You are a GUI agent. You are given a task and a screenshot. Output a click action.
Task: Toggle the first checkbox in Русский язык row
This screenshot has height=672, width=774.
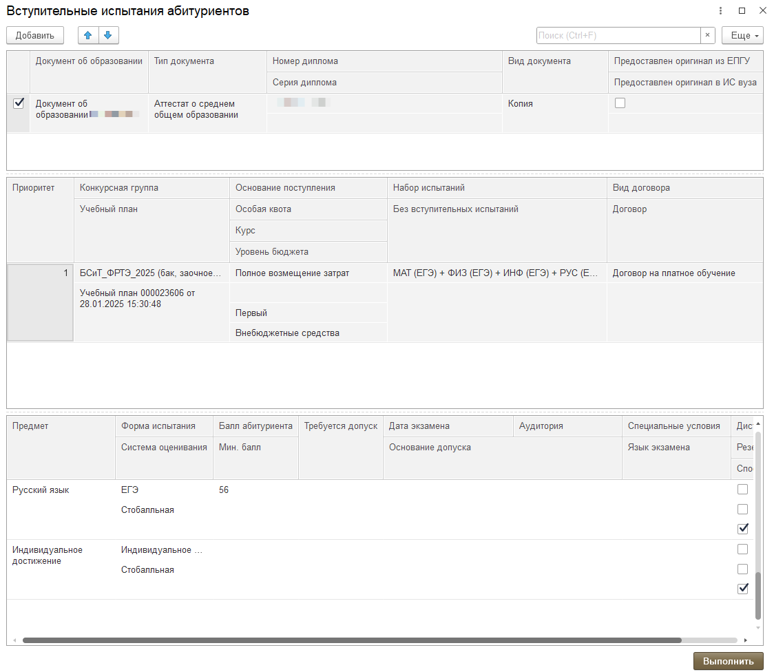[742, 490]
